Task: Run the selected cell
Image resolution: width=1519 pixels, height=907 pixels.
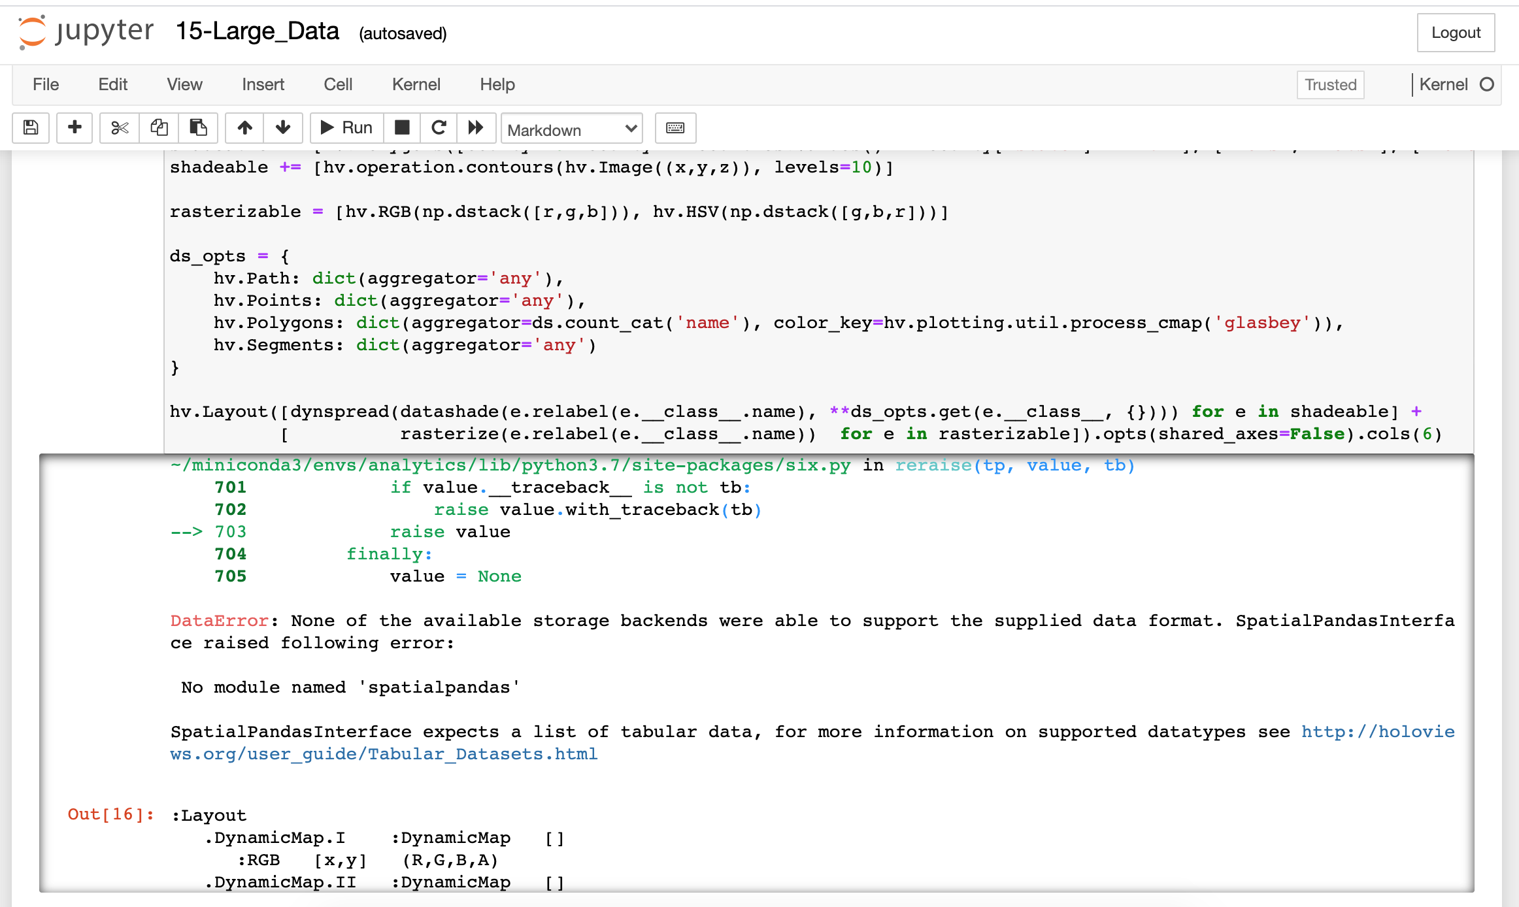Action: click(346, 128)
